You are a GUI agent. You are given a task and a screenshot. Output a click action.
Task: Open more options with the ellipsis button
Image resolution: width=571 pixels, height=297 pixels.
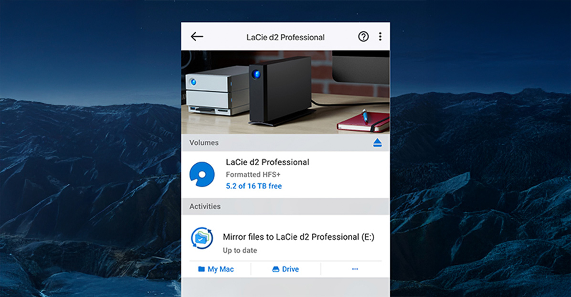tap(355, 269)
